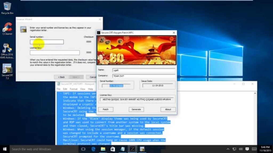Open Notepad's Edit menu
Screen dimensions: 273x153
point(65,89)
